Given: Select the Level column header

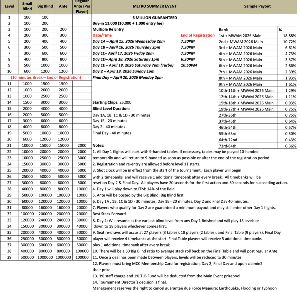Looking at the screenshot, I should click(9, 6).
